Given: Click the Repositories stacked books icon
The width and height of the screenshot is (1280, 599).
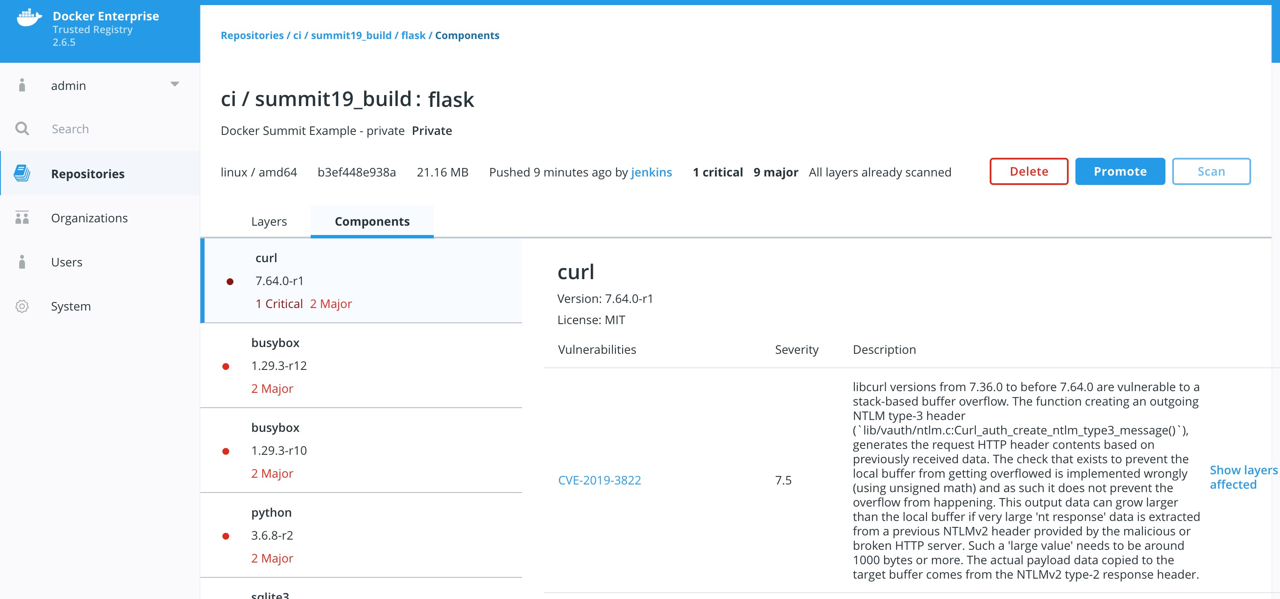Looking at the screenshot, I should click(x=22, y=174).
